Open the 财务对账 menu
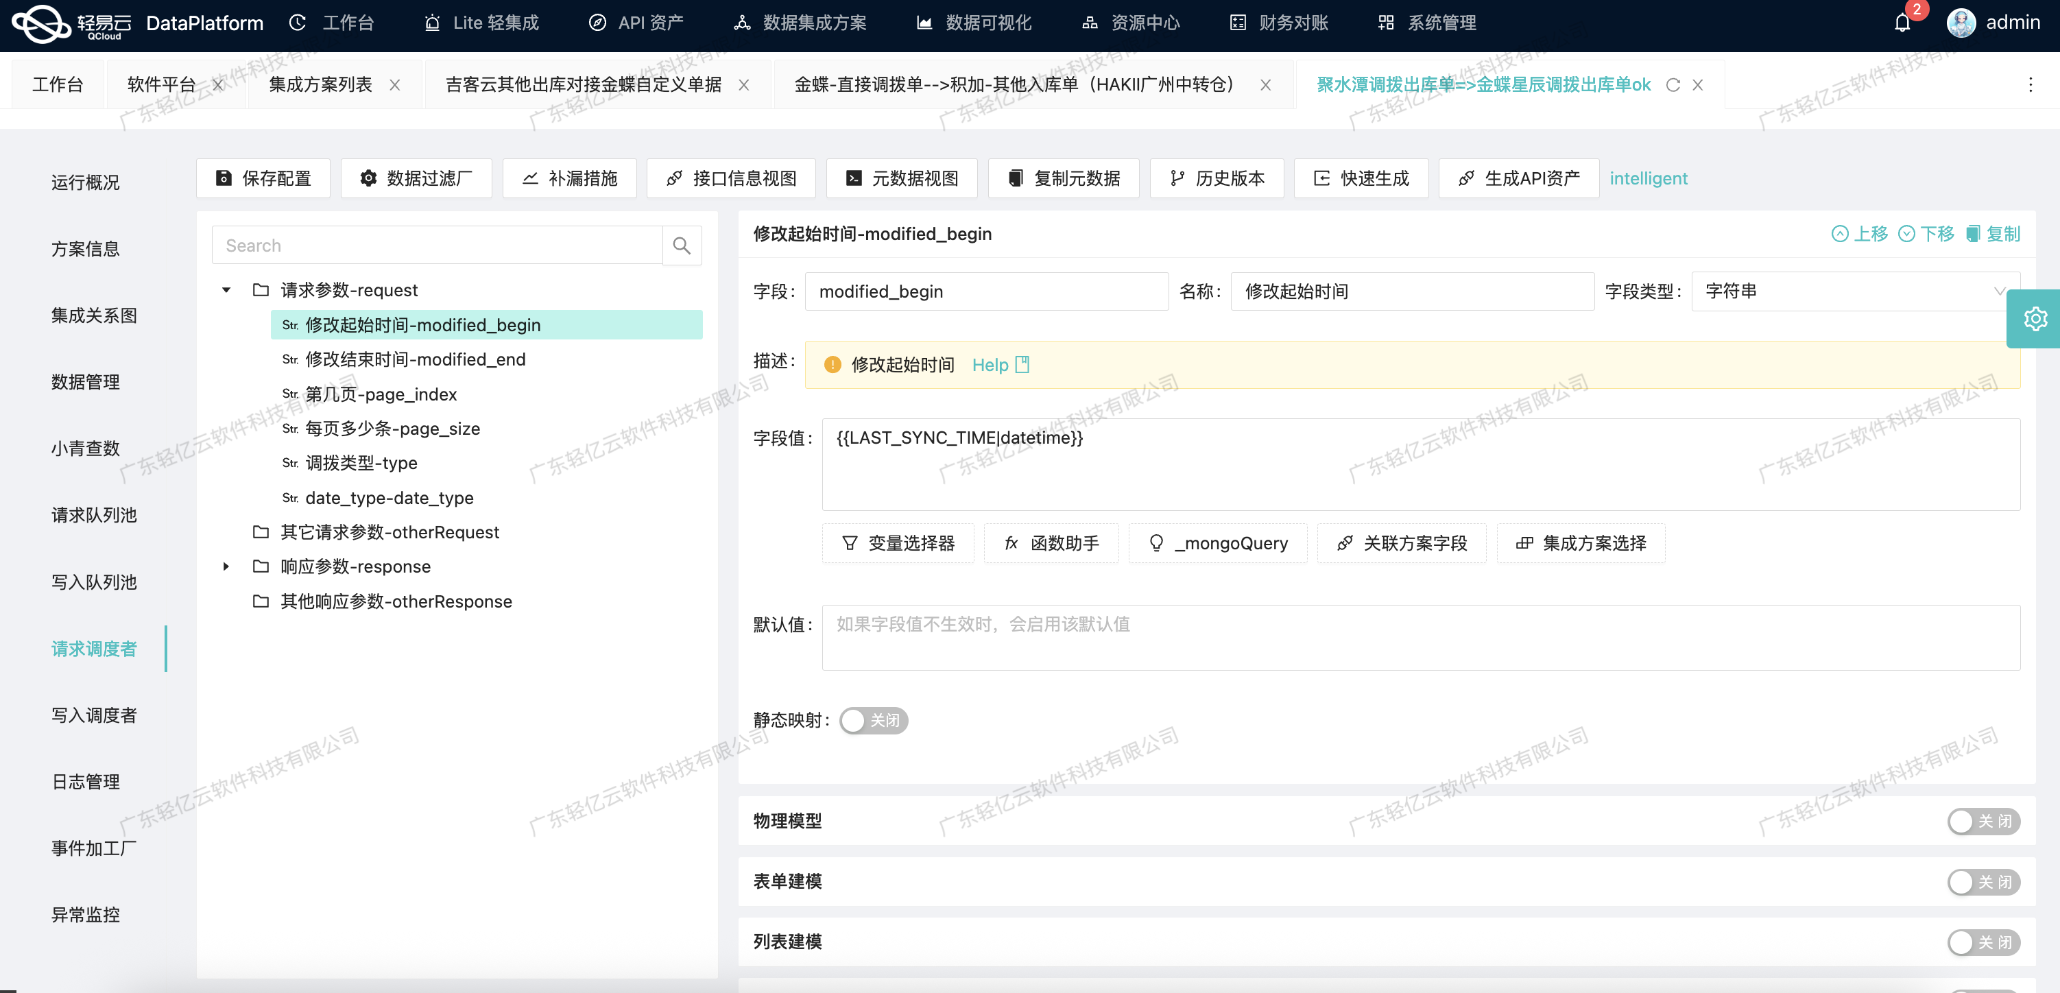The width and height of the screenshot is (2060, 993). 1279,23
